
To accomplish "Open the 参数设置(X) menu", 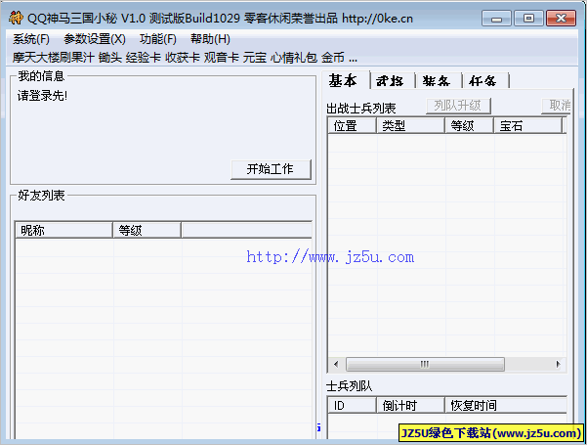I will [x=95, y=39].
